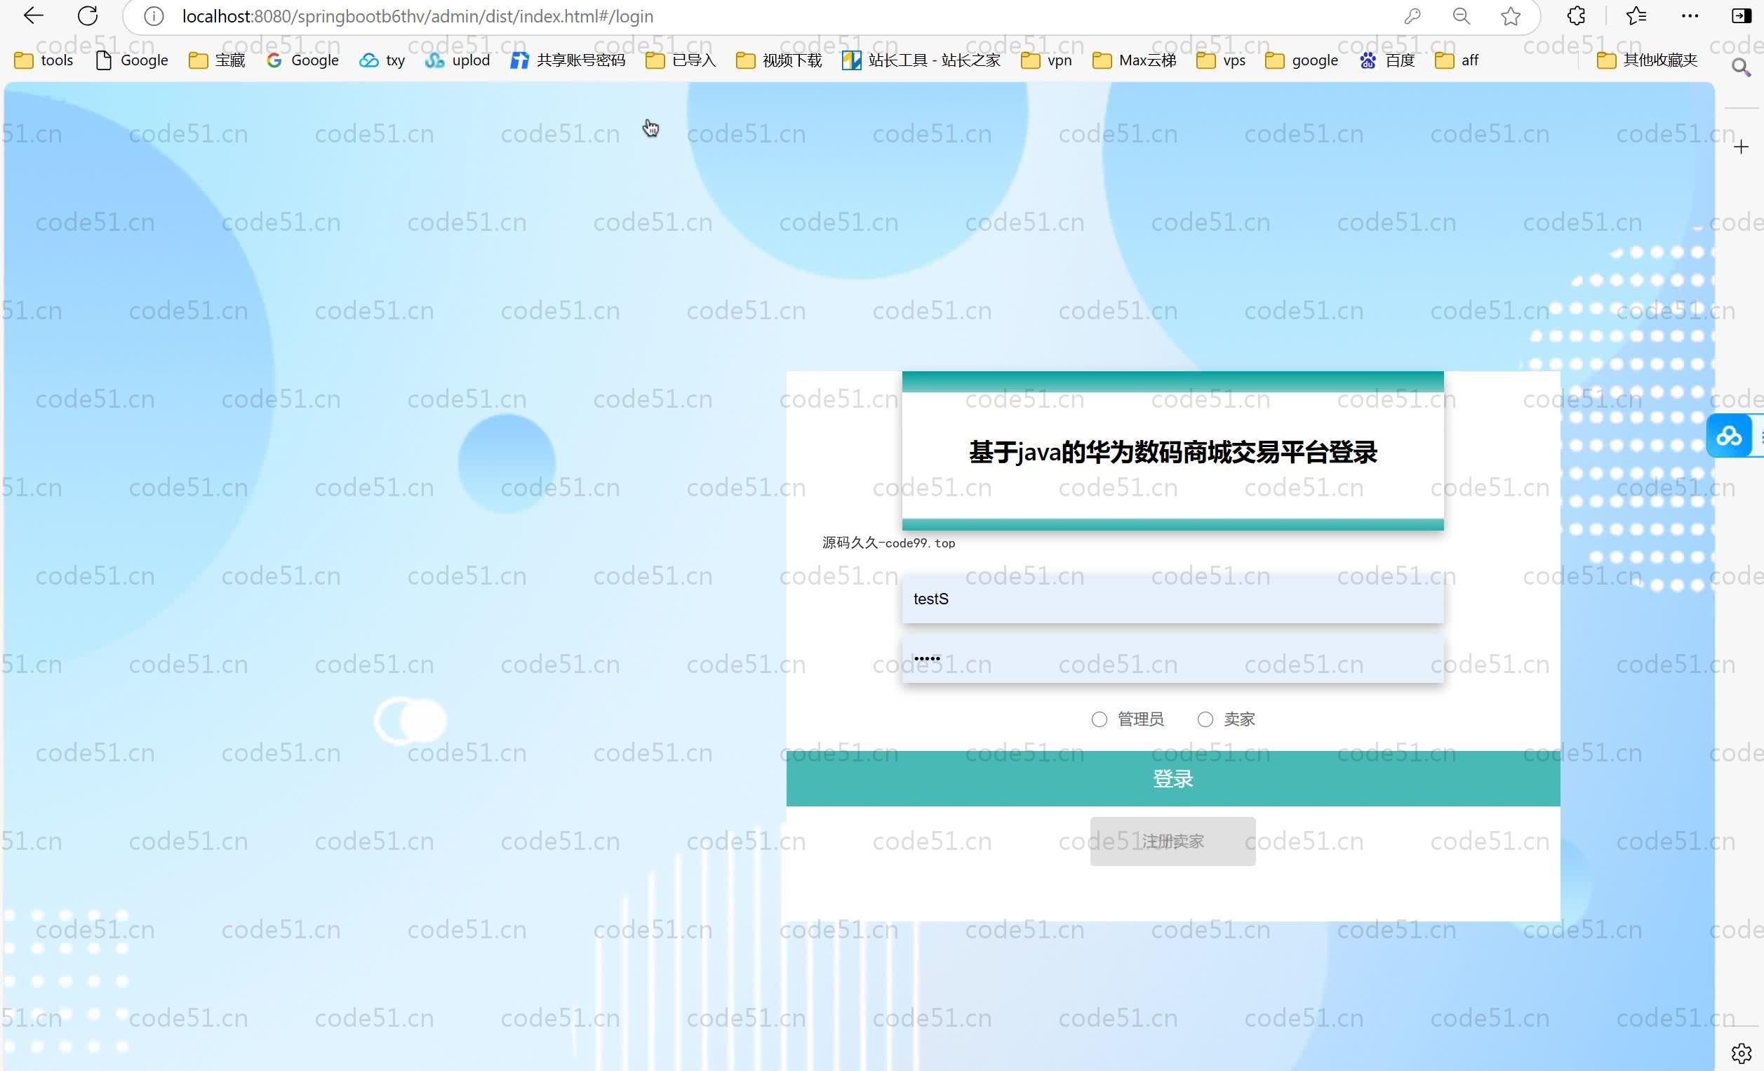Screen dimensions: 1764x1071
Task: Open the favorites list icon
Action: (x=1636, y=15)
